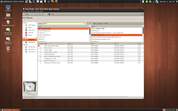
Task: Collapse the Library section
Action: pos(36,23)
